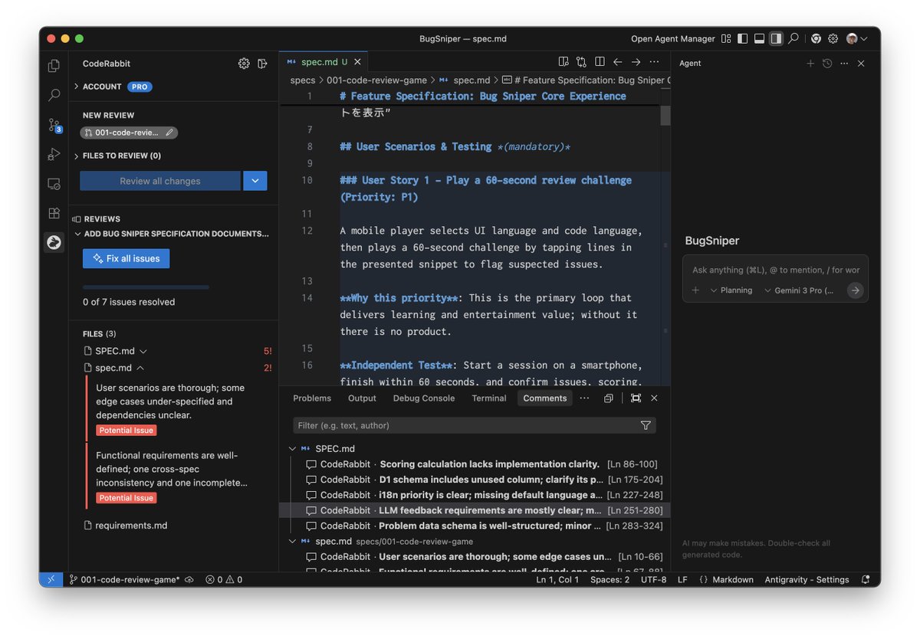The height and width of the screenshot is (639, 920).
Task: Click the Review all changes button
Action: (x=160, y=181)
